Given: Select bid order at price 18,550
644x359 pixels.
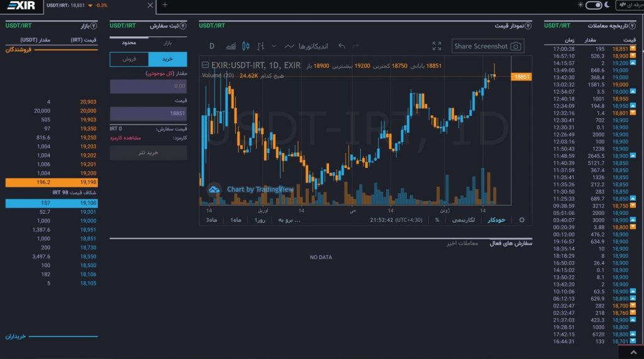Looking at the screenshot, I should tap(52, 257).
